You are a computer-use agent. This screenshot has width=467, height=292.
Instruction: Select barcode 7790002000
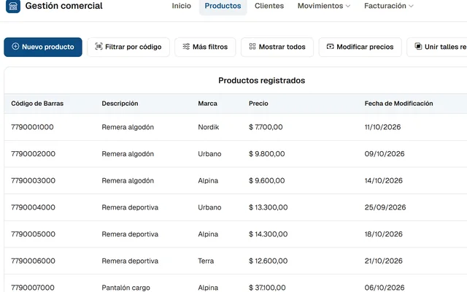(33, 154)
